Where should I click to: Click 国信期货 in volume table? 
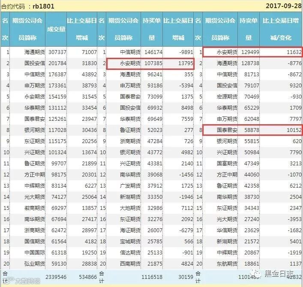coord(35,242)
